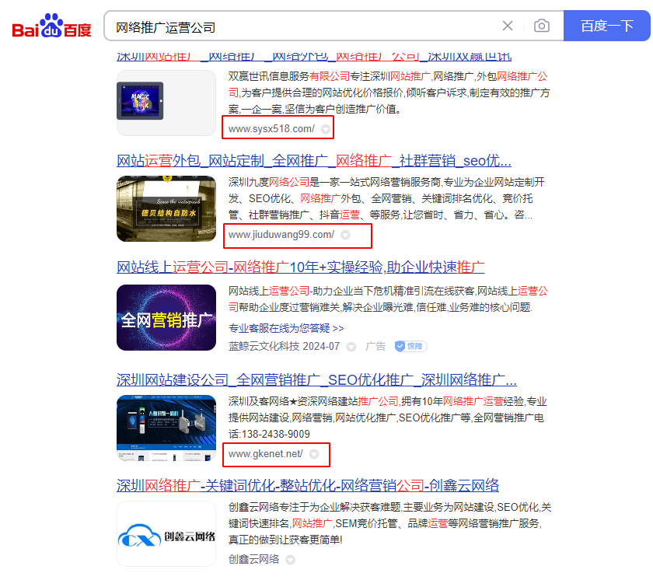653x580 pixels.
Task: Open thumbnail of the 双赢世讯 result
Action: coord(166,103)
